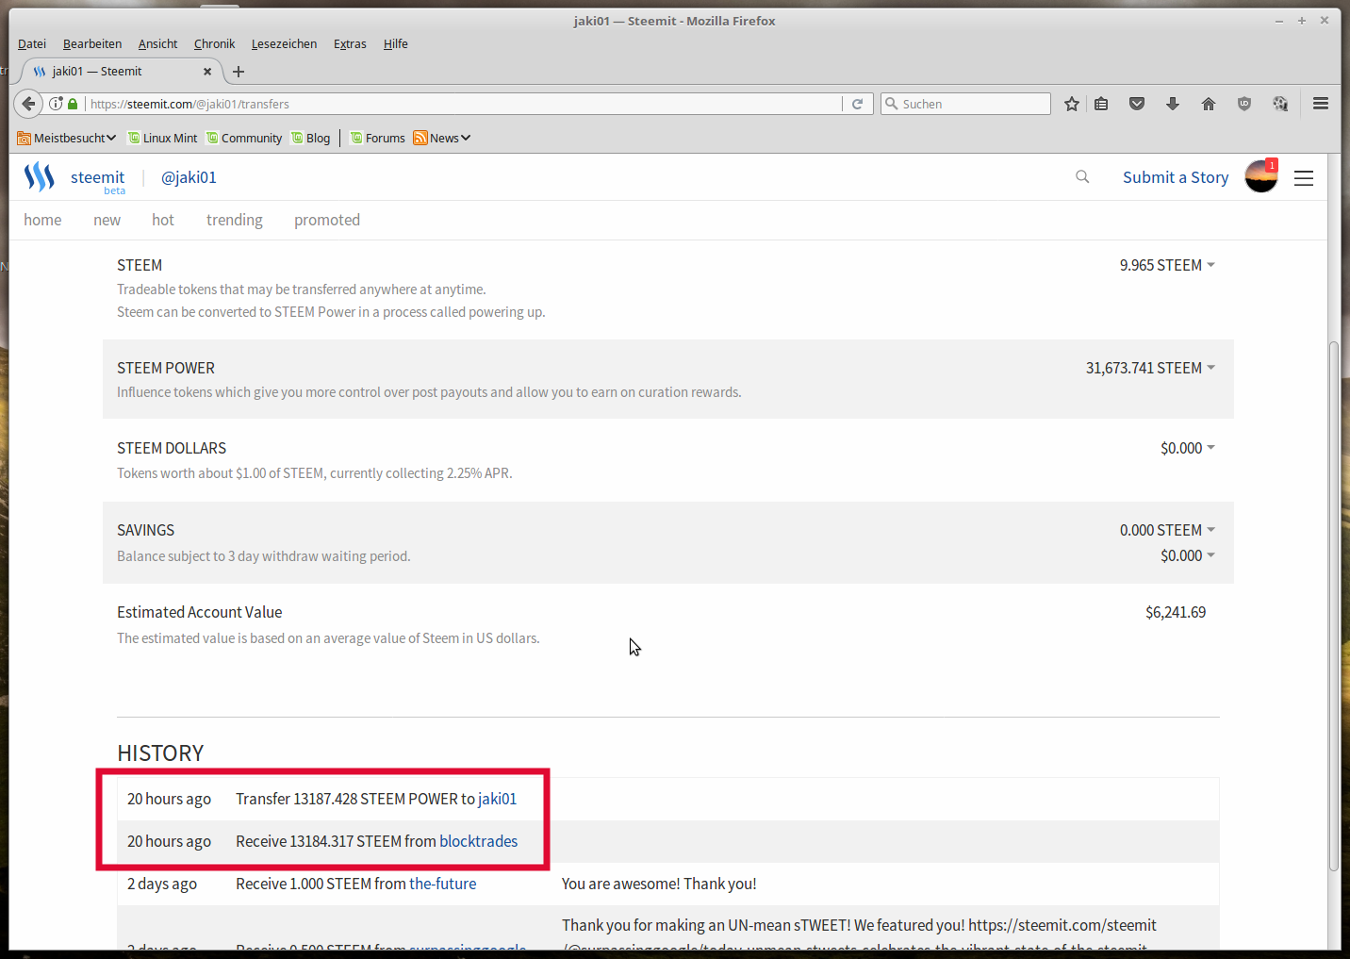This screenshot has height=959, width=1350.
Task: Open Firefox downloads arrow icon
Action: point(1173,104)
